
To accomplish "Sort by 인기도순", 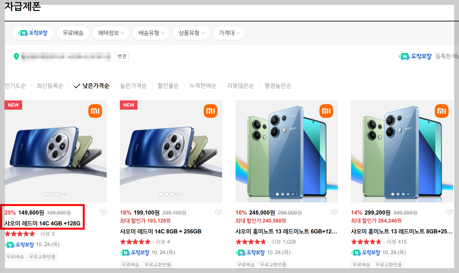I will [15, 86].
